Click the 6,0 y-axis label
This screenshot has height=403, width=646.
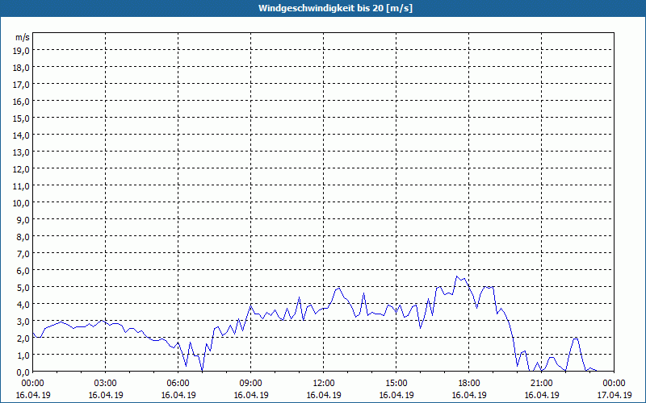(24, 271)
